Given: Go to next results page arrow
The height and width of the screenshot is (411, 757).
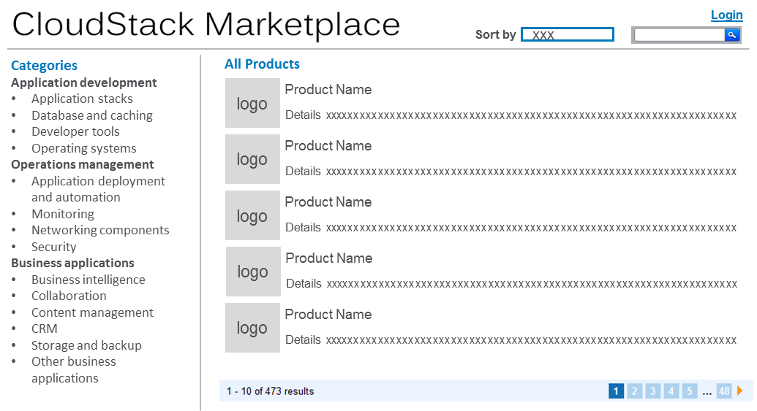Looking at the screenshot, I should (x=739, y=391).
